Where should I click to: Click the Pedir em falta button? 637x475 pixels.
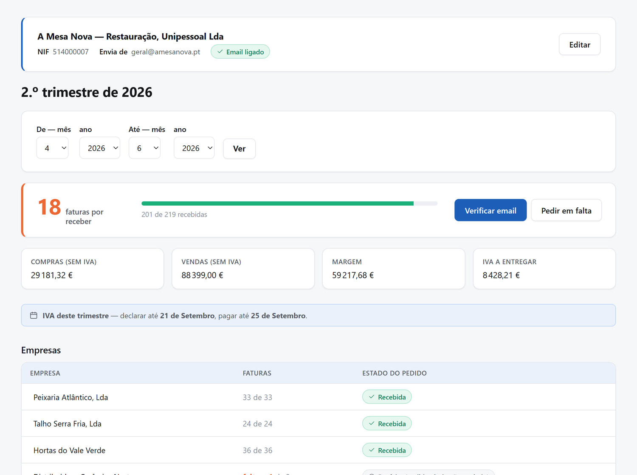(x=567, y=210)
